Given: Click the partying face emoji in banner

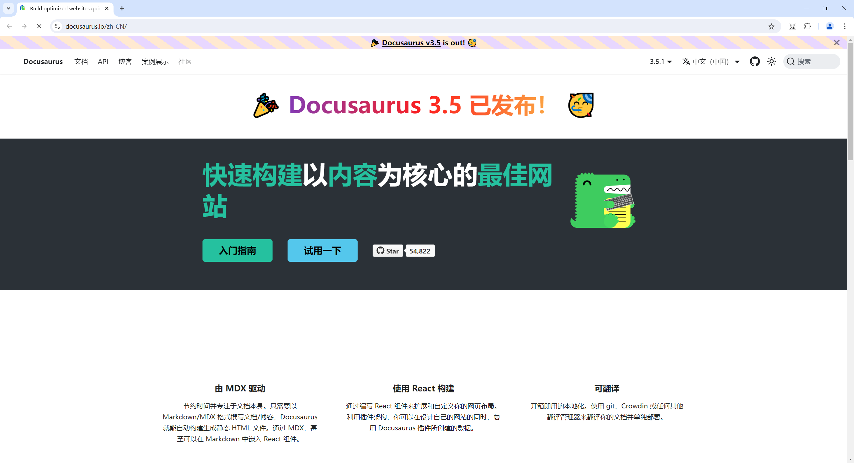Looking at the screenshot, I should pos(472,43).
